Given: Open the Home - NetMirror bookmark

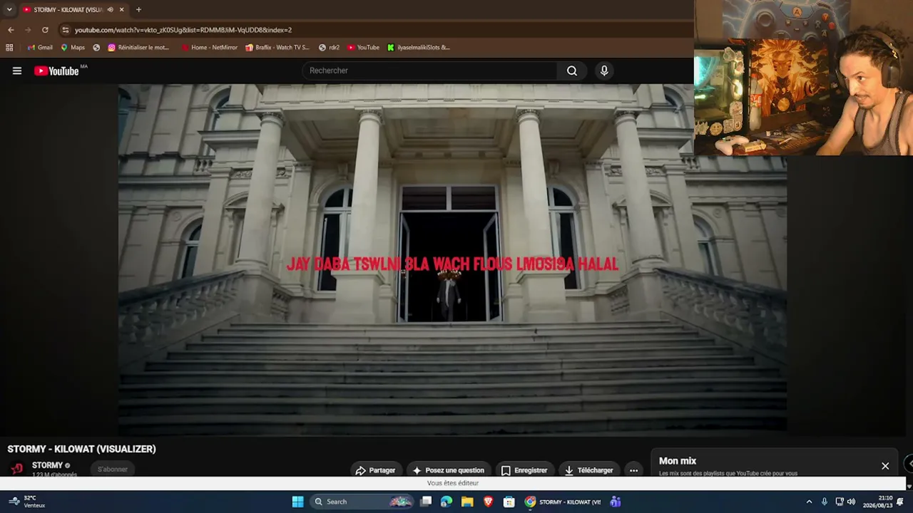Looking at the screenshot, I should click(x=209, y=48).
